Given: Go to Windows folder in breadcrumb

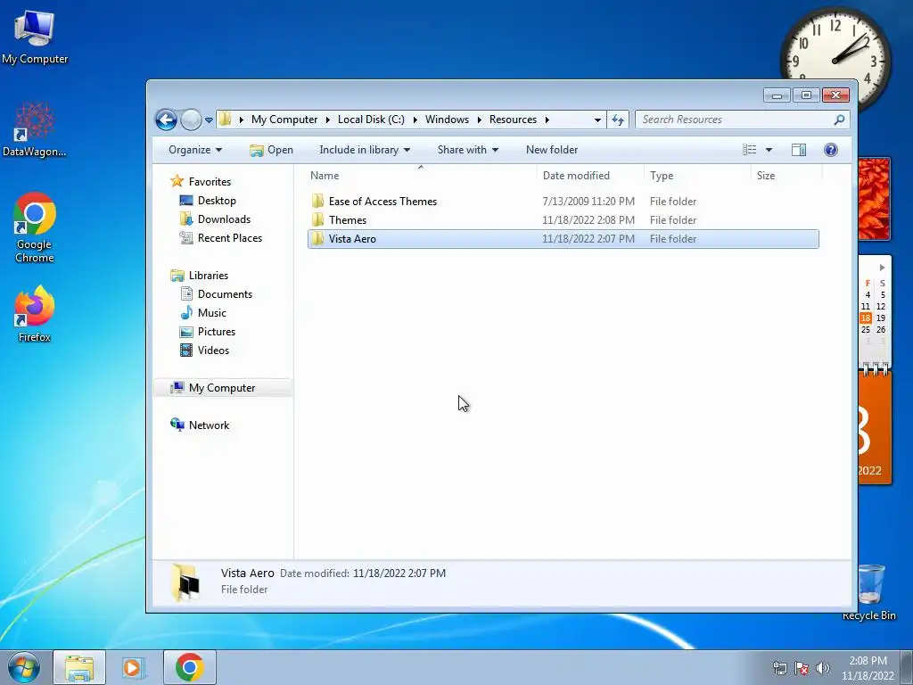Looking at the screenshot, I should [x=447, y=120].
